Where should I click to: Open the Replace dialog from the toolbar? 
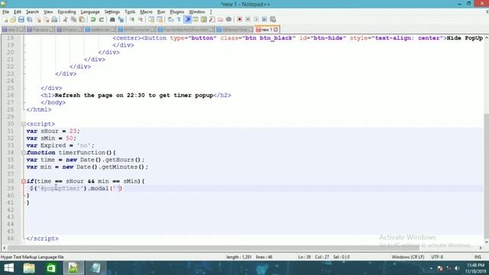pos(121,20)
